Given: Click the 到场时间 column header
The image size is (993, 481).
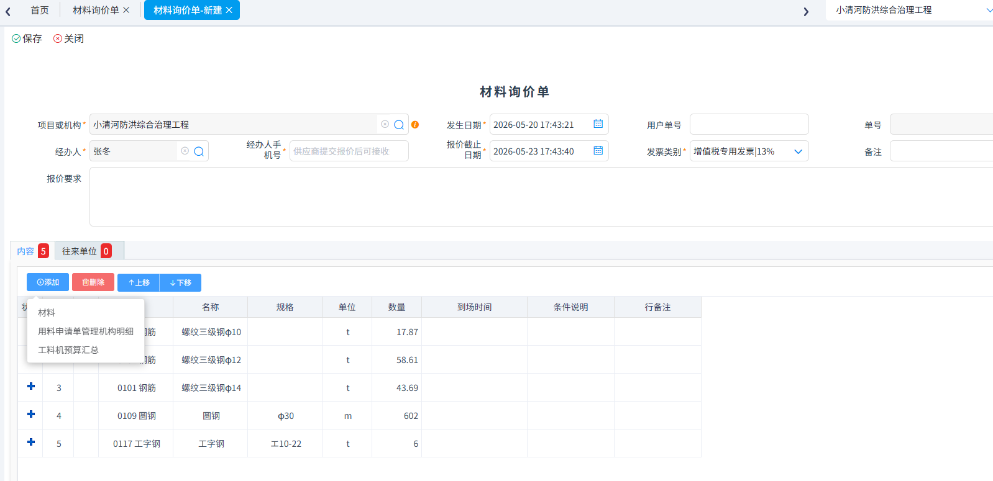Looking at the screenshot, I should pos(475,307).
